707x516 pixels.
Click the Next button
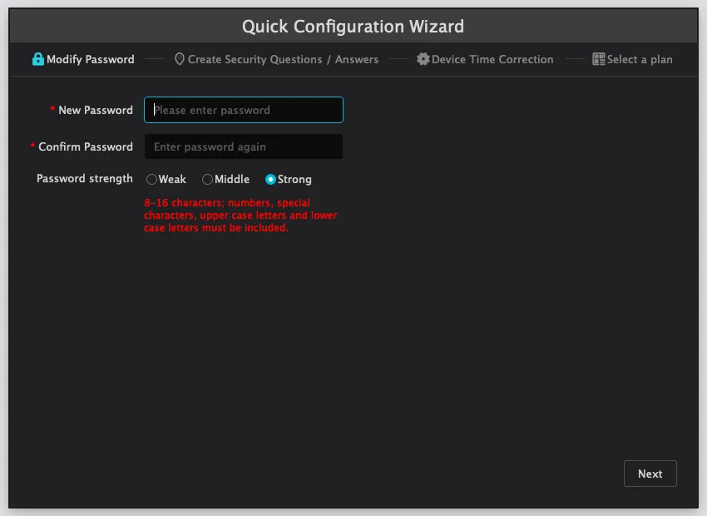650,474
